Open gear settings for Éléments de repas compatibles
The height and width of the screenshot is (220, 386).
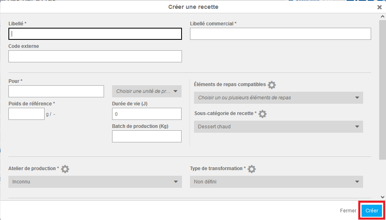pyautogui.click(x=272, y=85)
